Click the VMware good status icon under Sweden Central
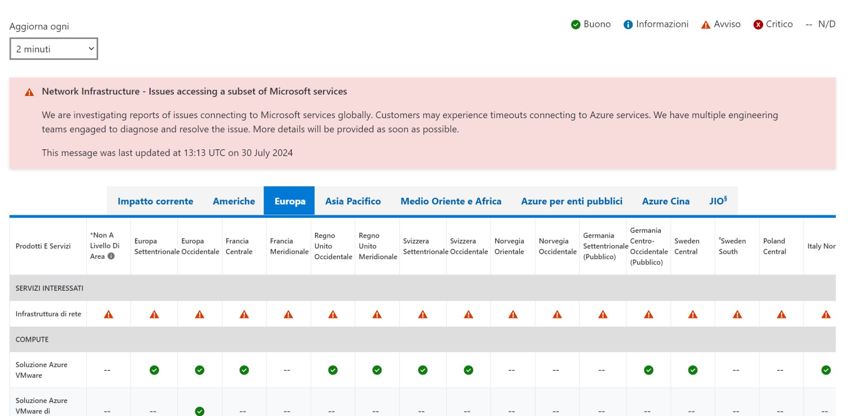Screen dimensions: 850x416 coord(692,370)
